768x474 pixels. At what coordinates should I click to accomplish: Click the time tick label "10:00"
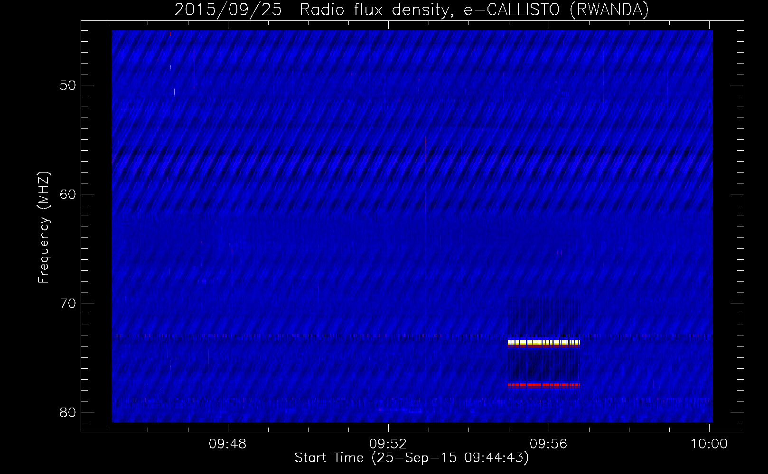(x=709, y=444)
